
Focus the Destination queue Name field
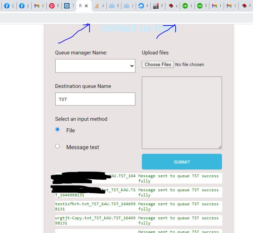pyautogui.click(x=95, y=99)
